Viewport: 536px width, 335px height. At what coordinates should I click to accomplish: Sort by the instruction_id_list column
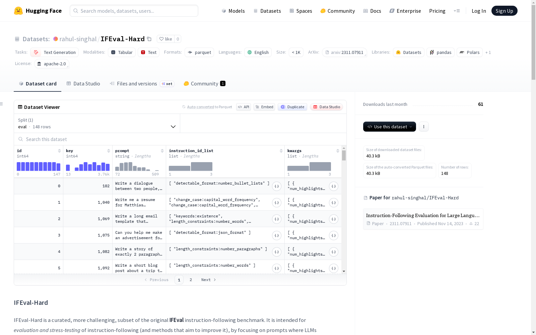pos(281,151)
